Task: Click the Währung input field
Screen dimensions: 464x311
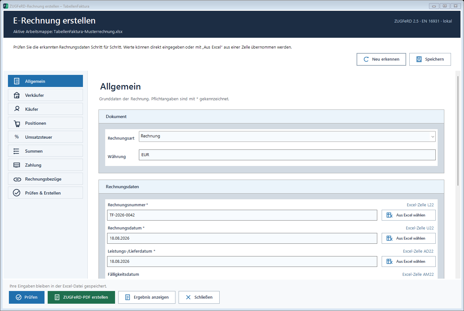Action: (287, 155)
